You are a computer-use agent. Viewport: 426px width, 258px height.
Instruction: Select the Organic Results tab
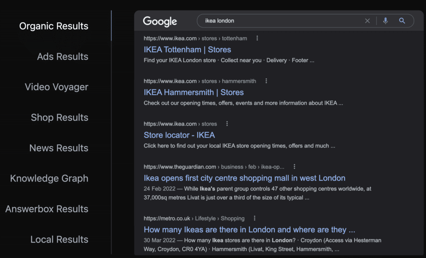click(x=54, y=26)
